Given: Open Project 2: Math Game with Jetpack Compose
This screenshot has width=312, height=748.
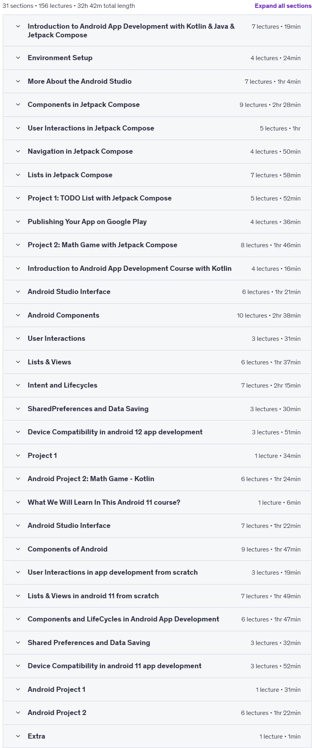Looking at the screenshot, I should [157, 245].
